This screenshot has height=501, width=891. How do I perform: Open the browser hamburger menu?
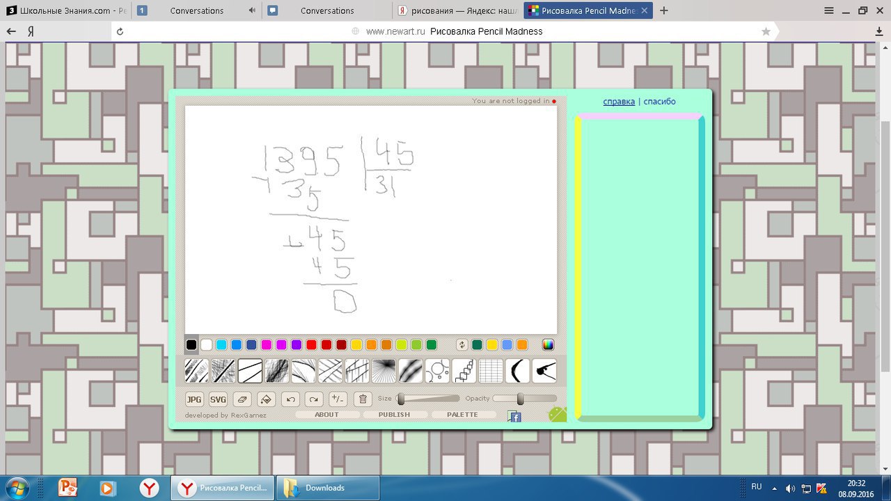coord(829,10)
